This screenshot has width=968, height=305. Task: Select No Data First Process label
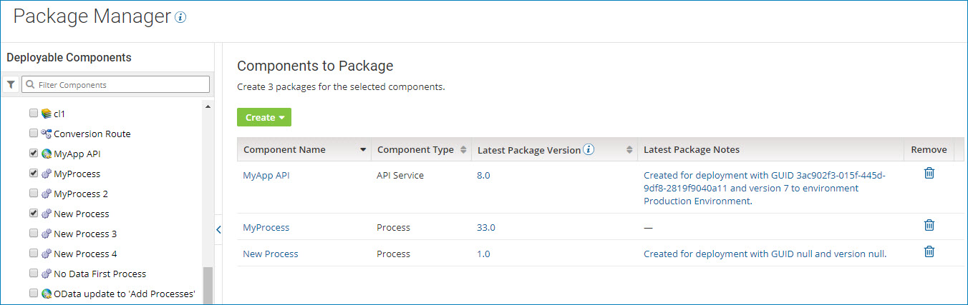coord(100,274)
